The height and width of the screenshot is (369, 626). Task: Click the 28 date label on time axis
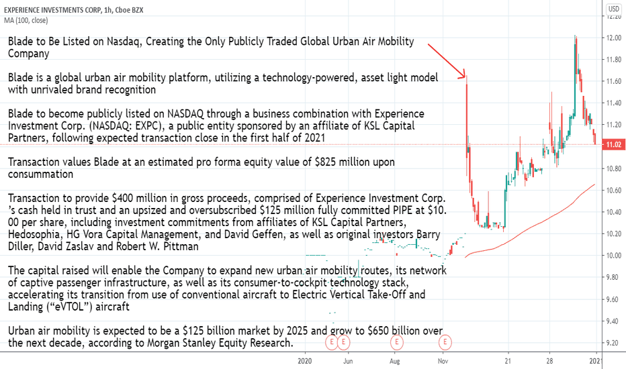549,361
